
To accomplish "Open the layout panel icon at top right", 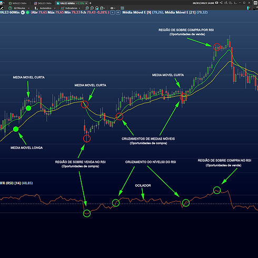I will [255, 3].
